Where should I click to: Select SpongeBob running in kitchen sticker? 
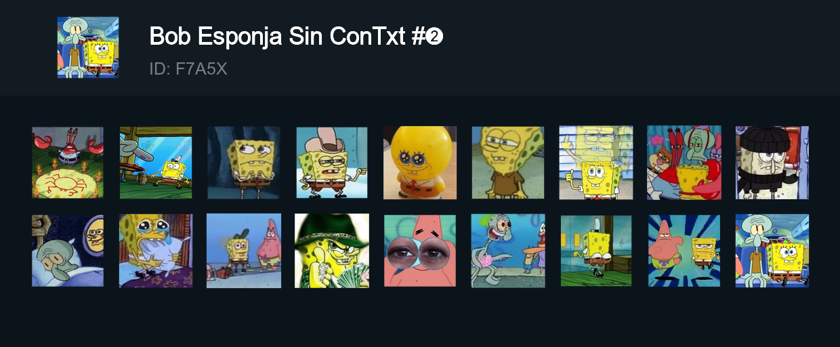tap(596, 251)
